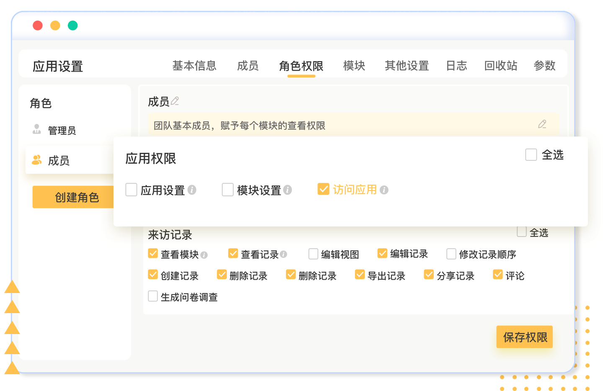Click info icon beside 模块设置
Screen dimensions: 603x391
pyautogui.click(x=287, y=190)
